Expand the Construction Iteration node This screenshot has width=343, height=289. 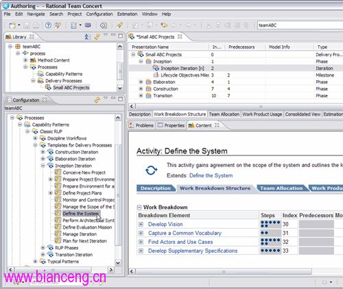pyautogui.click(x=43, y=152)
